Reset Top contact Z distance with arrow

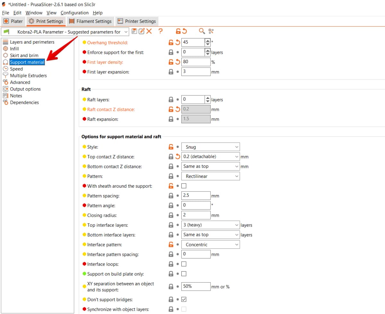tap(177, 157)
